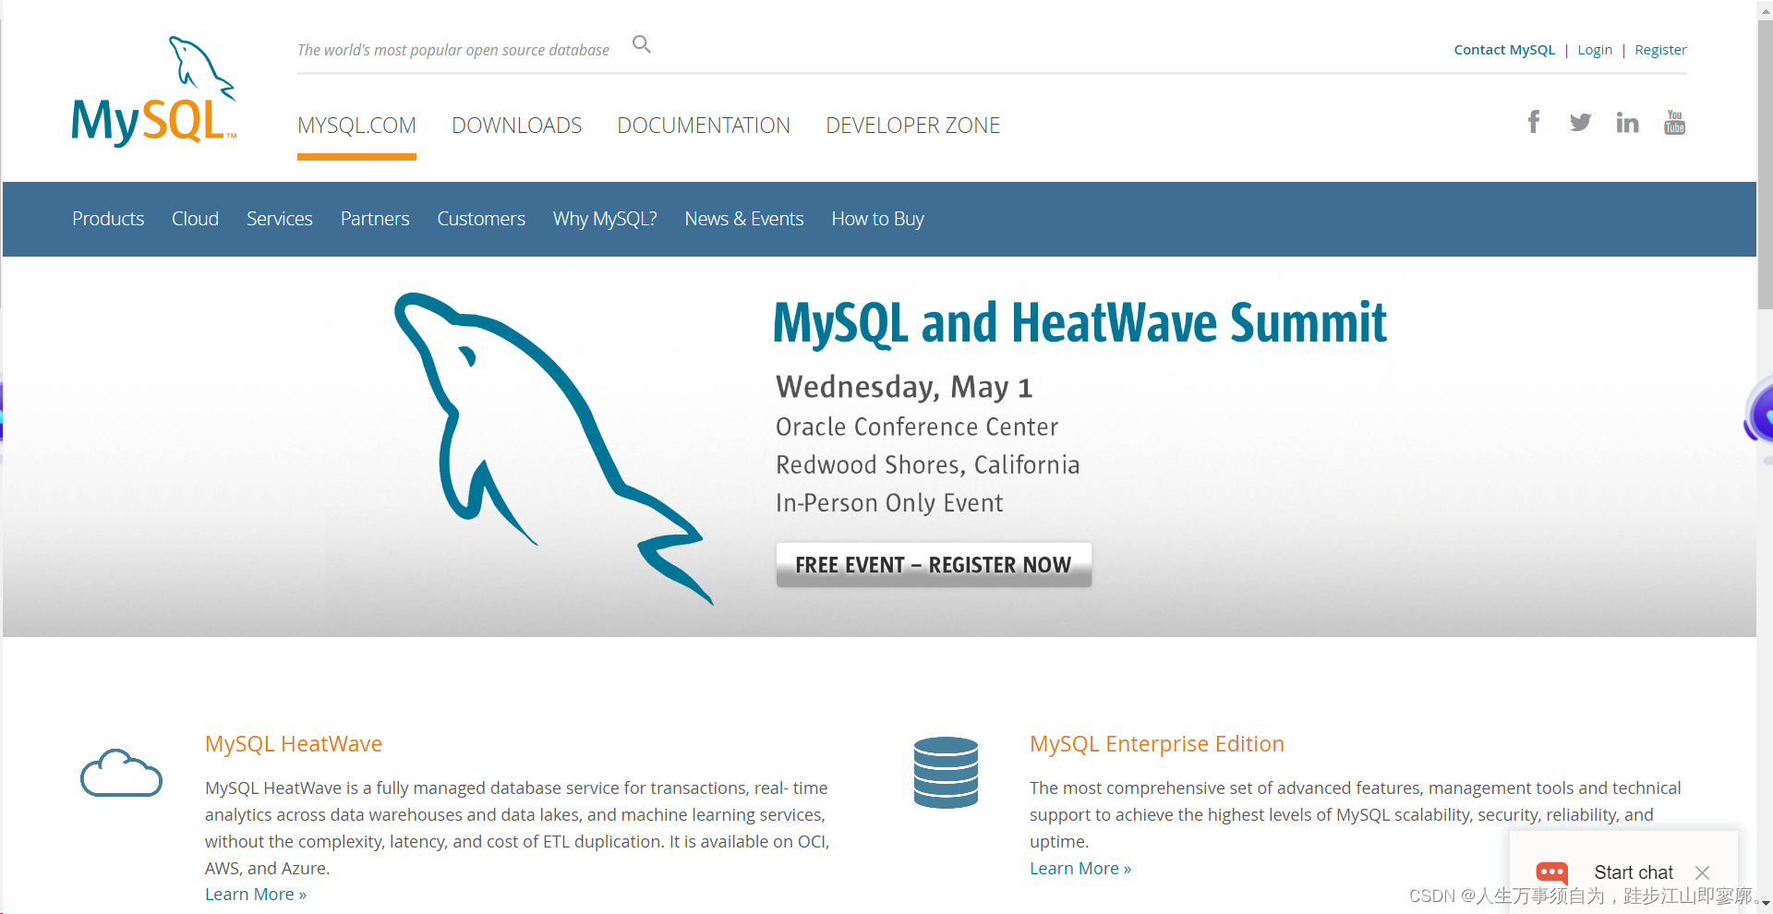Click the large dolphin banner graphic
Screen dimensions: 1773x914
[552, 448]
